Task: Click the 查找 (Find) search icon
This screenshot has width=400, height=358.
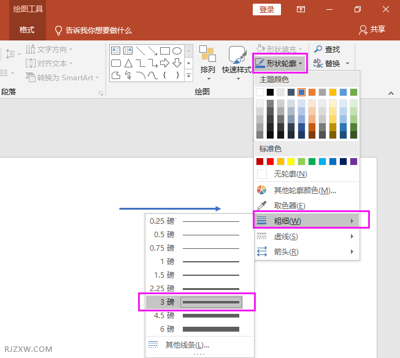Action: coord(318,49)
